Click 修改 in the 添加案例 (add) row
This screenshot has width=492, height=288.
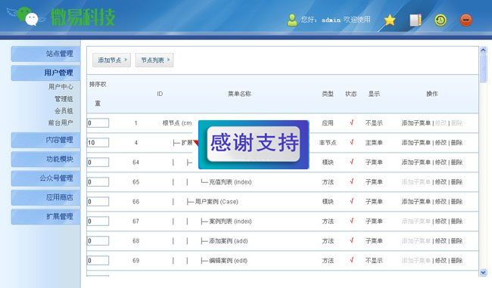441,240
